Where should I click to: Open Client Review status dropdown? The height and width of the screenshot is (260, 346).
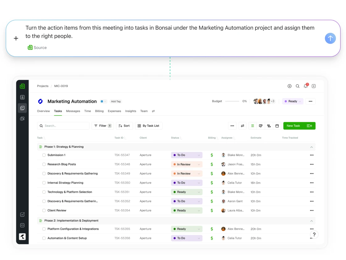click(187, 210)
